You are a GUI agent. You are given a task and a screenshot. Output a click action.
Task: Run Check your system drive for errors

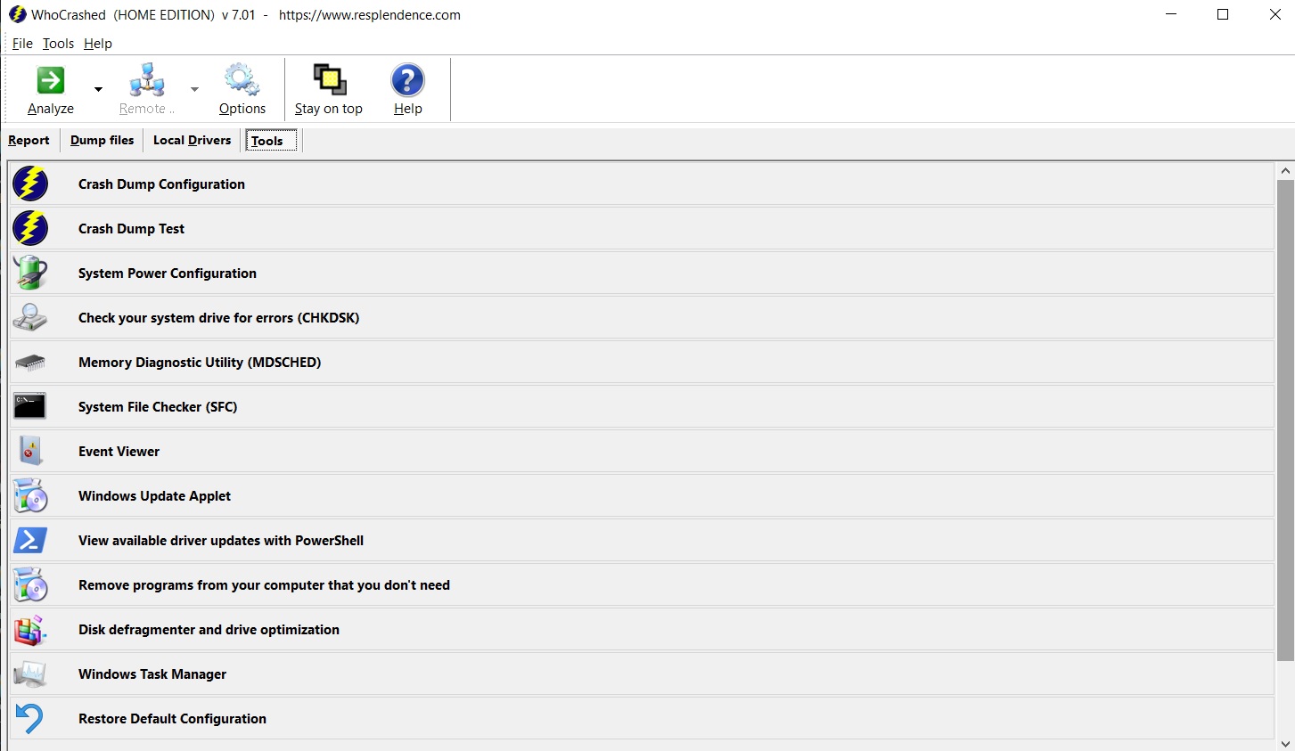click(x=218, y=318)
